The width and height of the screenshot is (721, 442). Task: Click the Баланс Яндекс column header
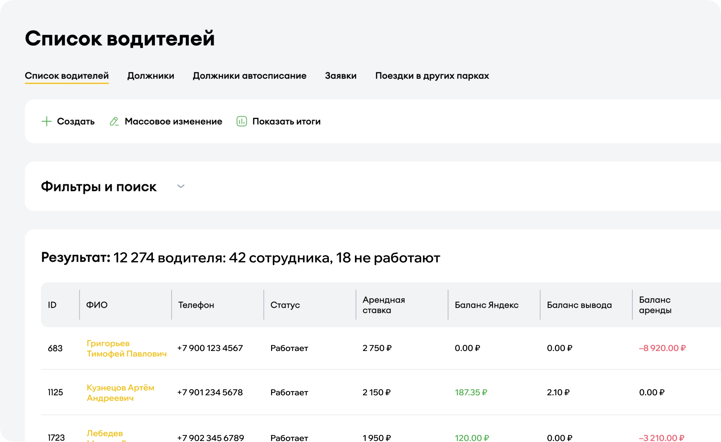point(486,305)
